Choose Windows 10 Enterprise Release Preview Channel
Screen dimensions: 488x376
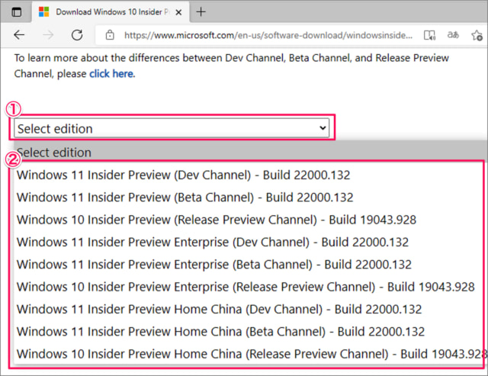(x=249, y=287)
